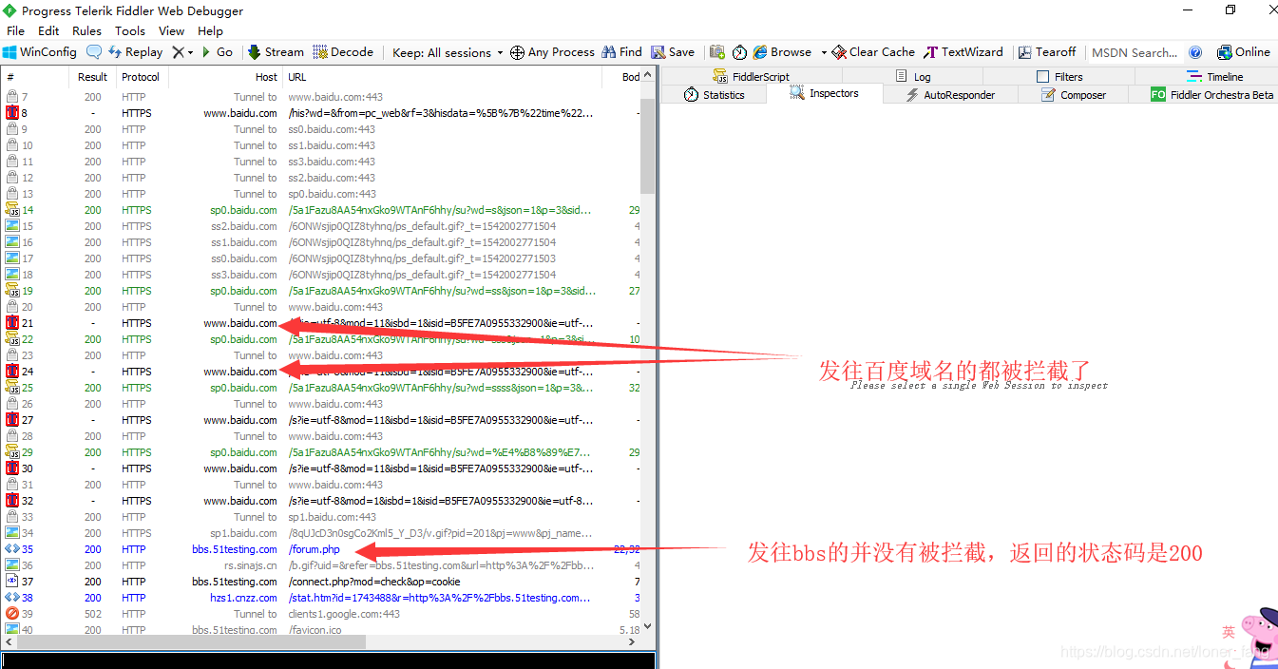Select session 15 image icon
Screen dimensions: 1278x669
tap(12, 226)
